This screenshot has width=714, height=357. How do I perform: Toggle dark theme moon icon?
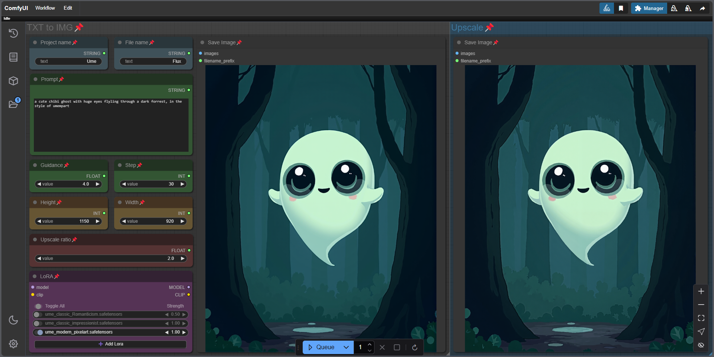[x=13, y=320]
